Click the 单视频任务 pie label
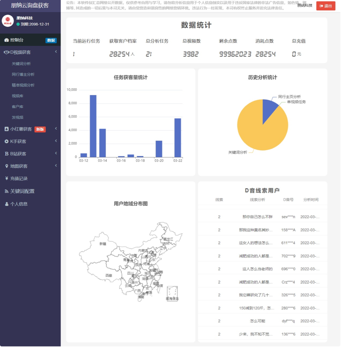Screen dimensions: 341x347 pos(296,102)
